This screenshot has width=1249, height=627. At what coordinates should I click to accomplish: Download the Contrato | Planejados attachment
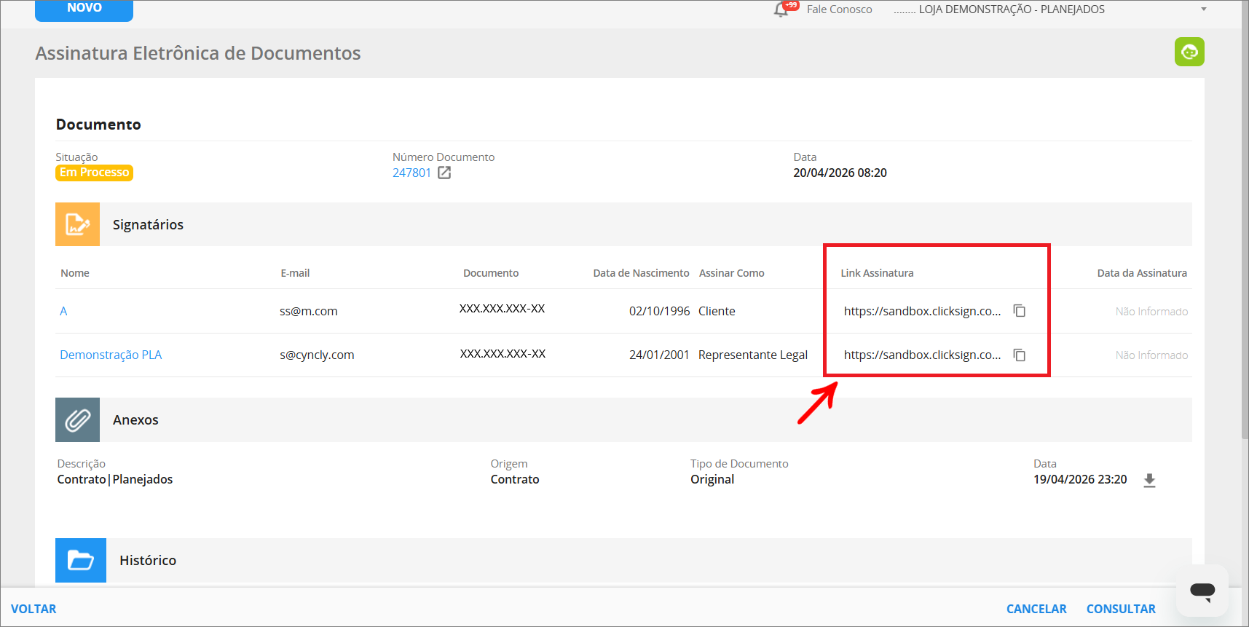point(1149,480)
